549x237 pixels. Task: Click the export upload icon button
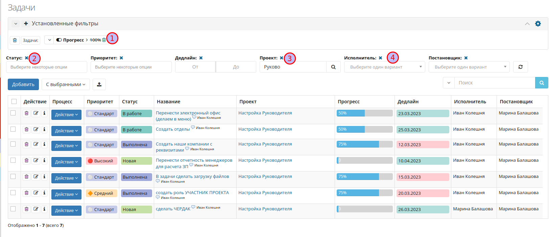[x=99, y=84]
